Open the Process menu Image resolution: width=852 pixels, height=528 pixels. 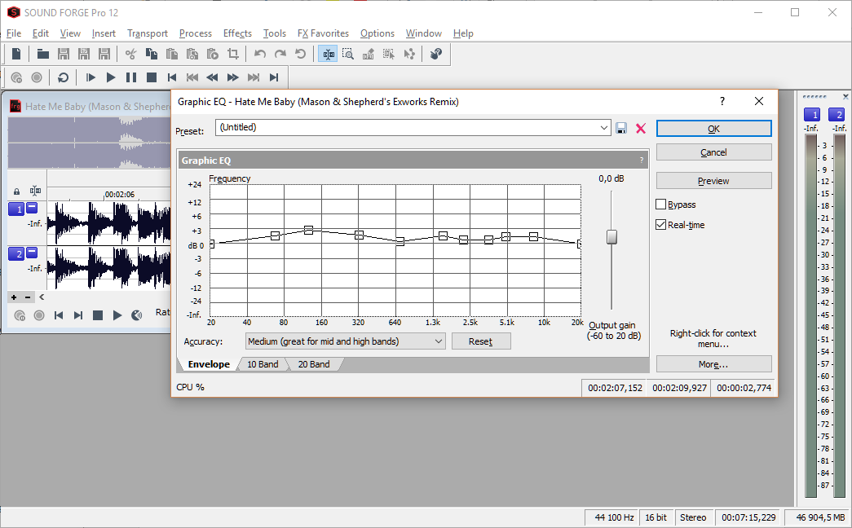[x=195, y=33]
